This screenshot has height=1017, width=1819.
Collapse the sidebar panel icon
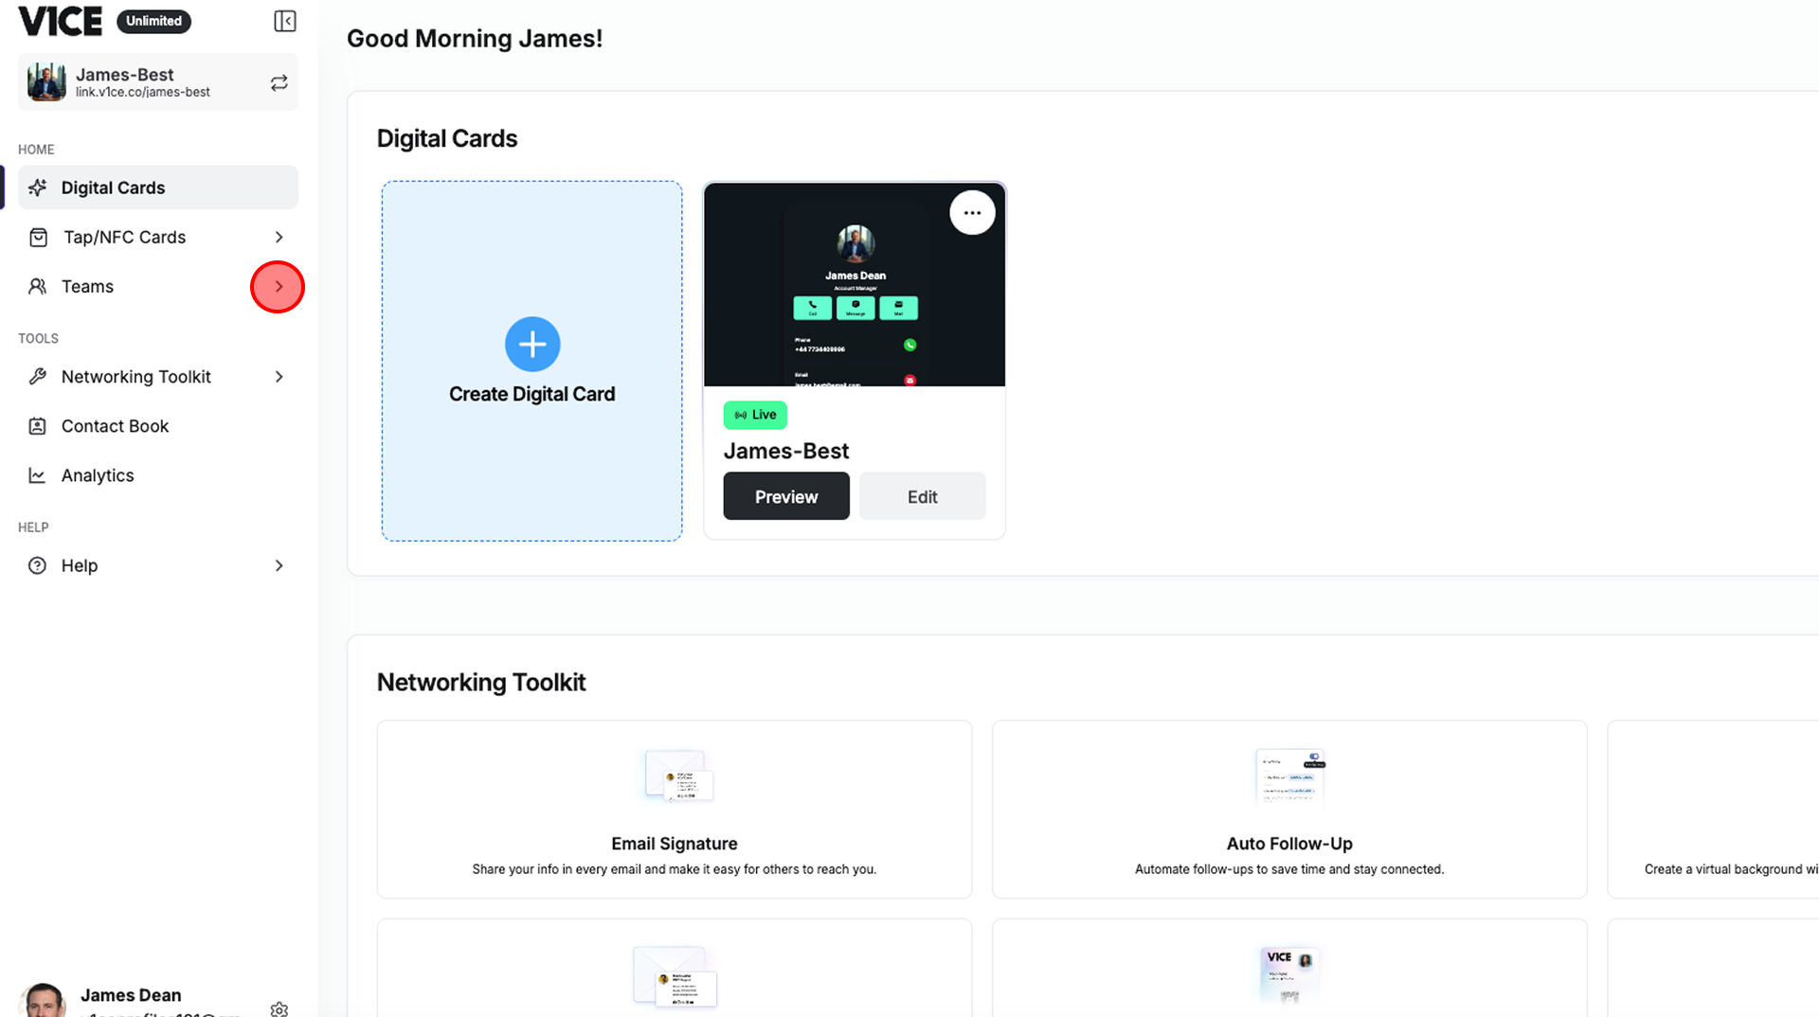284,21
